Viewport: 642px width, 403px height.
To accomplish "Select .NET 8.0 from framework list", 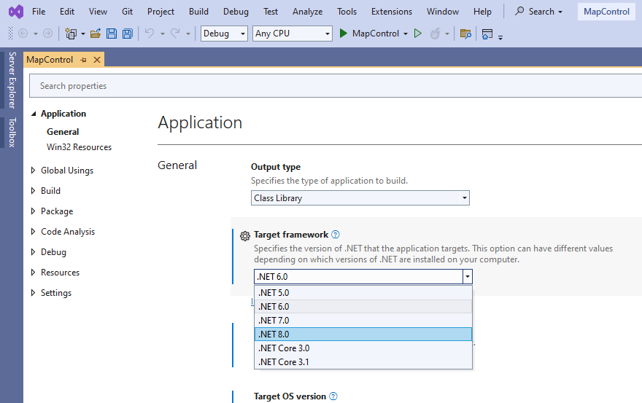I will 363,334.
